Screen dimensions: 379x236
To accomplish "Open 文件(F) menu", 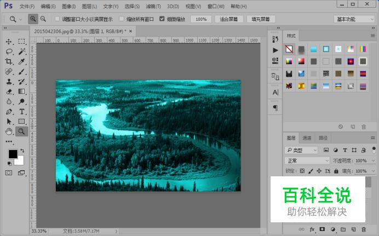I will point(27,7).
